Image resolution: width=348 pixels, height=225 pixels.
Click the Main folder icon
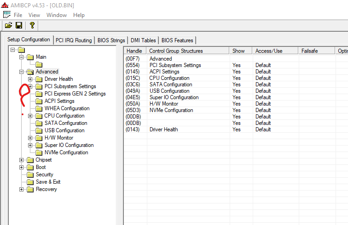tap(30, 57)
